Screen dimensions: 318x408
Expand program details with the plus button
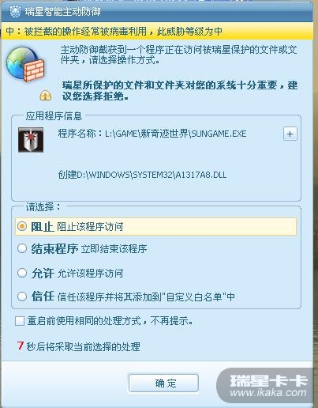click(x=290, y=134)
